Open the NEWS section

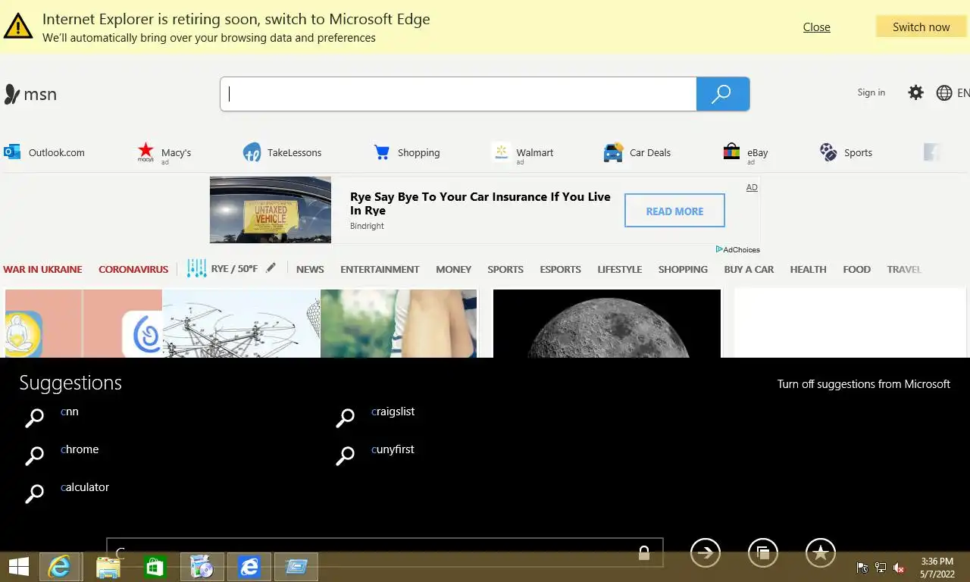pos(310,269)
